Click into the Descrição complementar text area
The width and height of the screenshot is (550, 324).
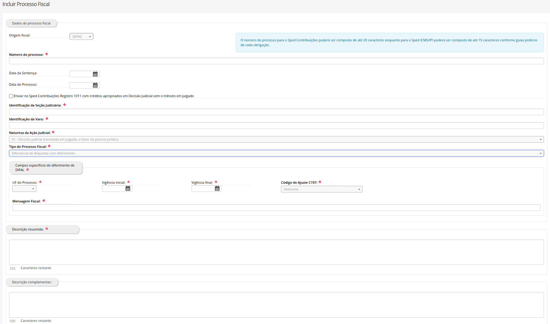click(277, 305)
